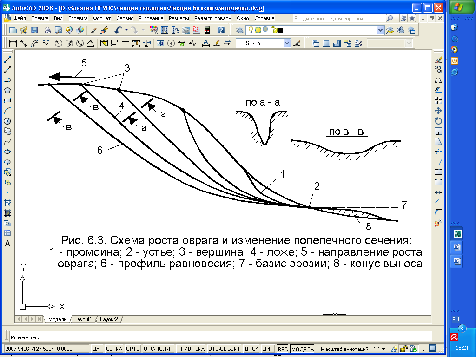Click the black layer color swatch
Screen dimensions: 476x357
pos(281,30)
